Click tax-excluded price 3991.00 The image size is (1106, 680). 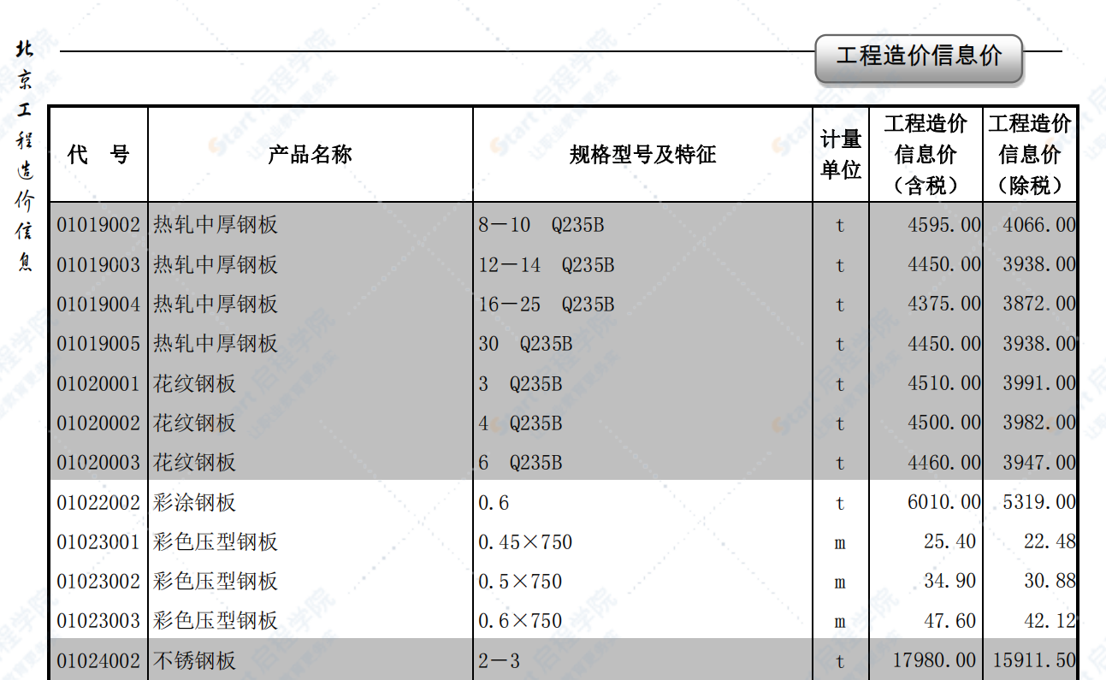[1039, 384]
